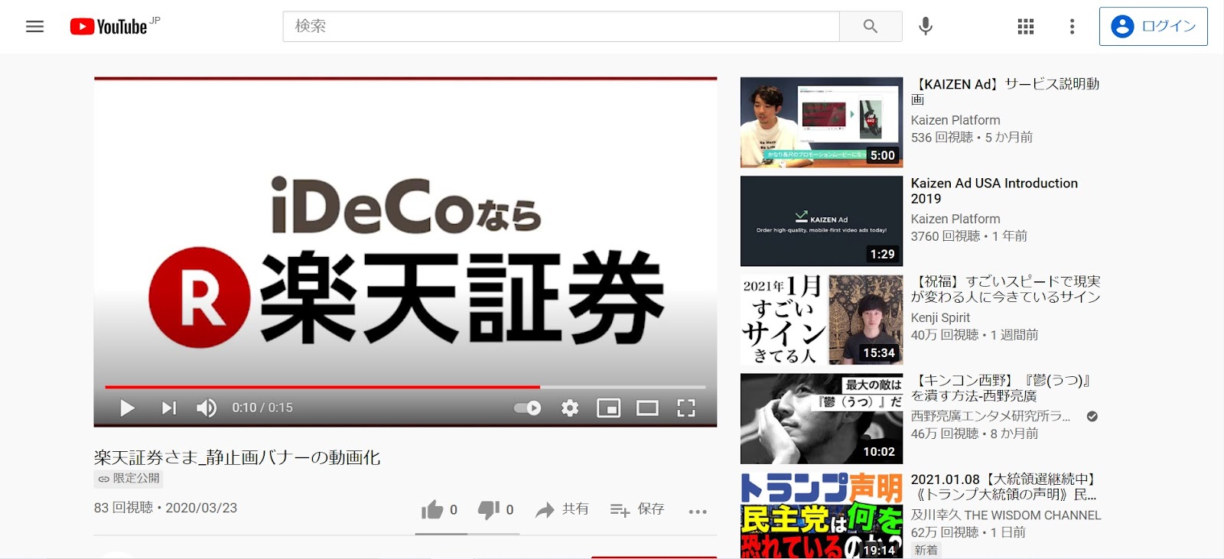Viewport: 1224px width, 559px height.
Task: Play the video
Action: [127, 408]
